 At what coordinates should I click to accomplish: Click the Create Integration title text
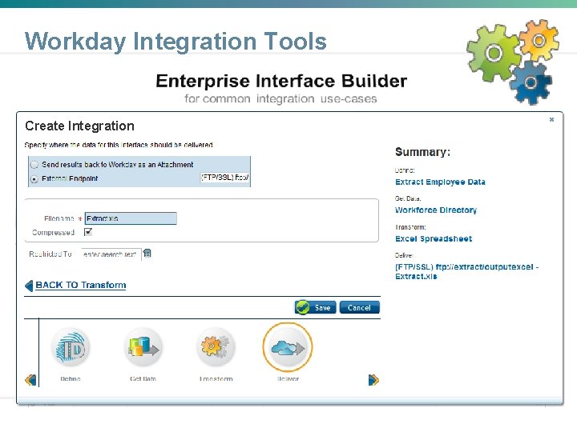[79, 126]
